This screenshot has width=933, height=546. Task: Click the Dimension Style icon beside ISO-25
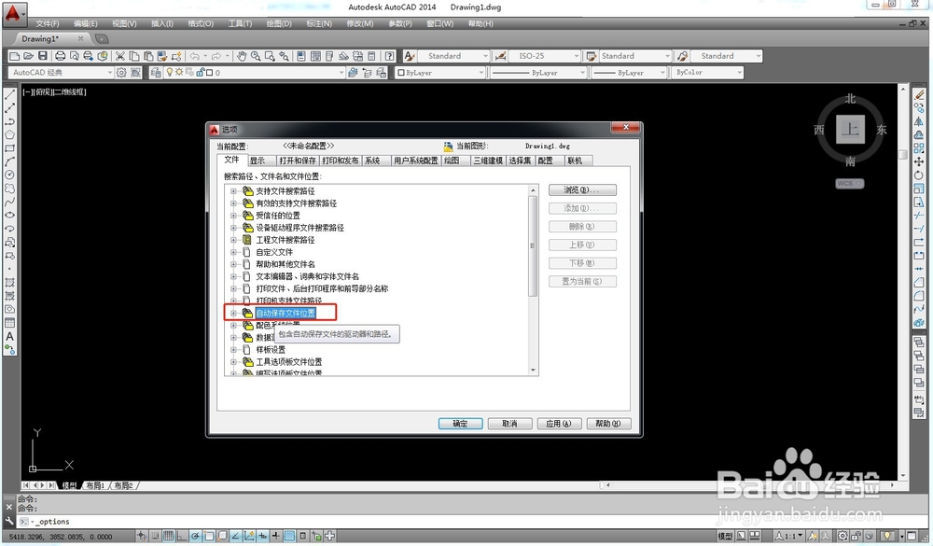click(500, 56)
